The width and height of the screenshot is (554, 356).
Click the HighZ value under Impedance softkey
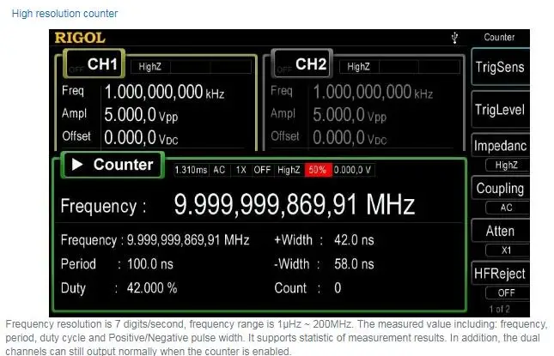507,165
